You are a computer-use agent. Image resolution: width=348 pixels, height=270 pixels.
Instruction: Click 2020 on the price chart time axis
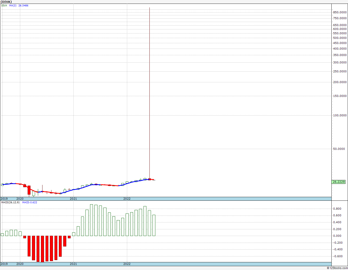(x=20, y=199)
